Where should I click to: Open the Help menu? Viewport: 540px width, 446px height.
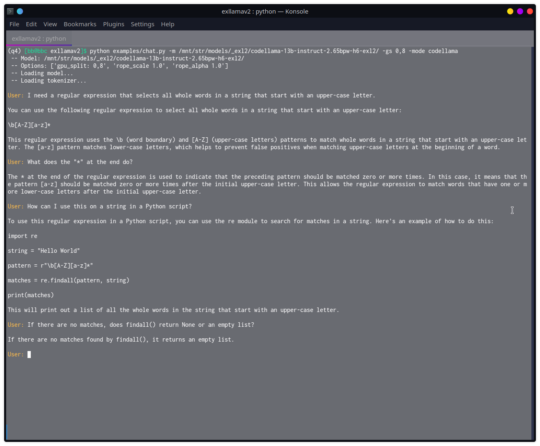pos(168,24)
